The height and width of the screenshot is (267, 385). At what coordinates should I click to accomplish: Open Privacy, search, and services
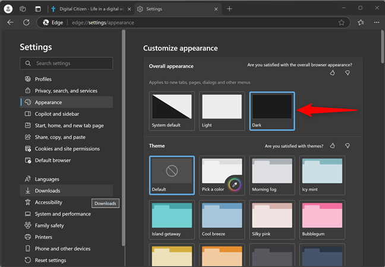[67, 90]
